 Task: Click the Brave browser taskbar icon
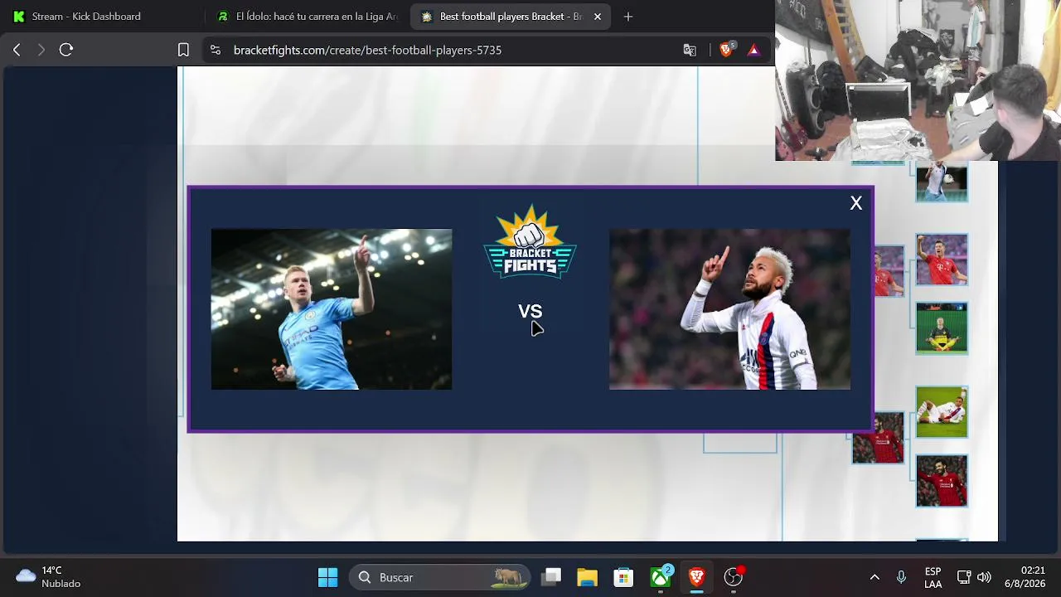(697, 577)
